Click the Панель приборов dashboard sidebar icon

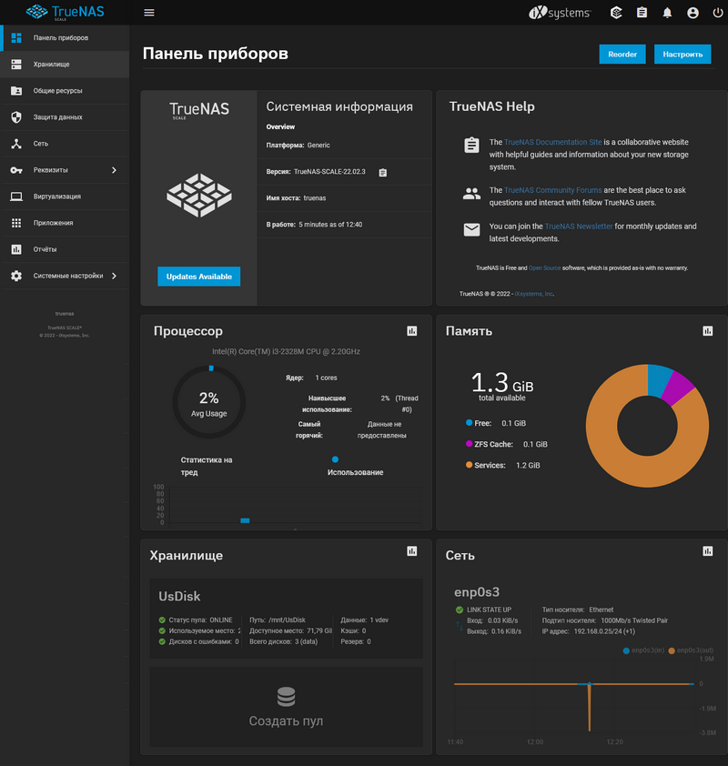point(16,37)
